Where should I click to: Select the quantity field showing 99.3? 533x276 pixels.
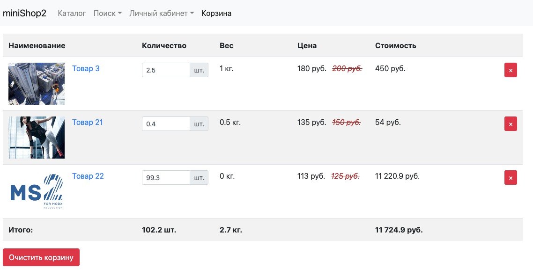[x=166, y=178]
